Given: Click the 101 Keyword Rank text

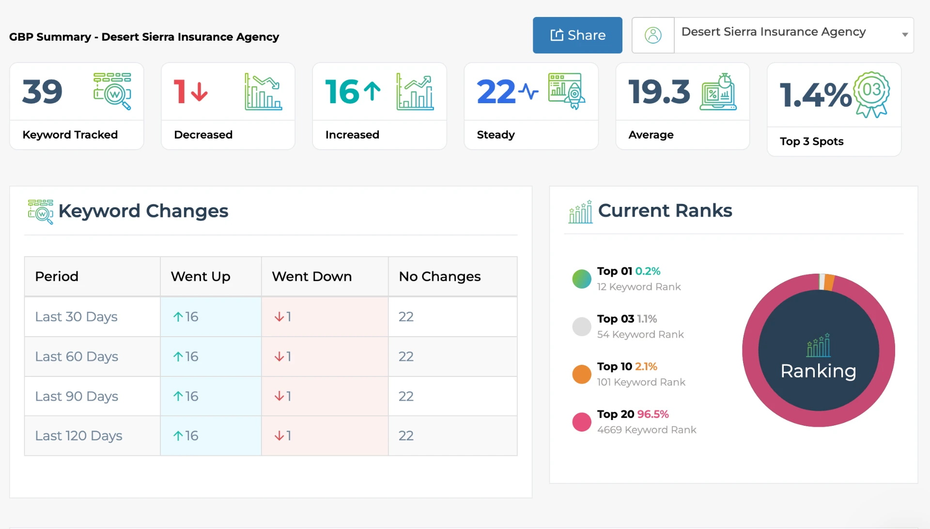Looking at the screenshot, I should tap(641, 382).
